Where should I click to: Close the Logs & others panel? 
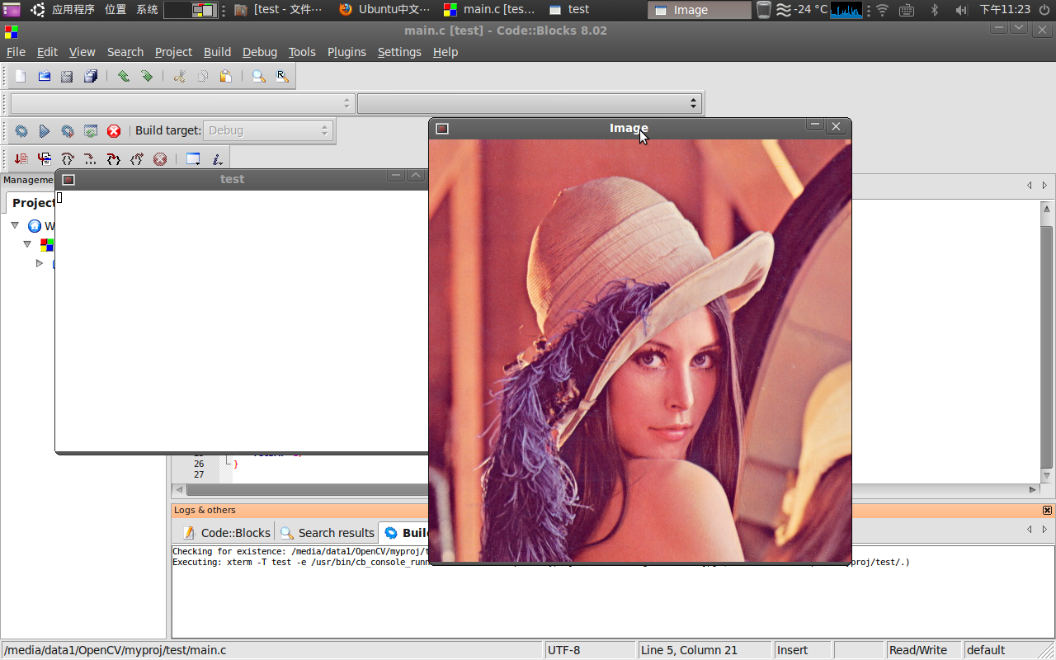[x=1048, y=511]
